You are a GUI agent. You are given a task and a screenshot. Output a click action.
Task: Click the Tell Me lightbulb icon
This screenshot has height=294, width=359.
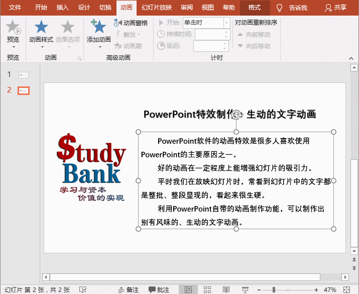[x=279, y=8]
